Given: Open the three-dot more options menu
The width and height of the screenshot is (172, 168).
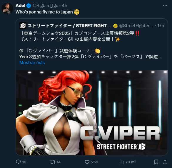Looking at the screenshot, I should (165, 6).
